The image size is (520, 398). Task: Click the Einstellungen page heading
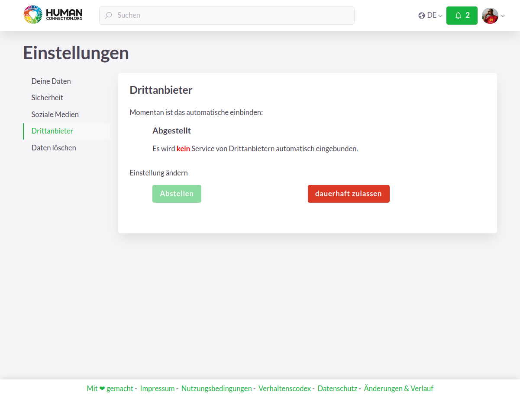pyautogui.click(x=76, y=53)
